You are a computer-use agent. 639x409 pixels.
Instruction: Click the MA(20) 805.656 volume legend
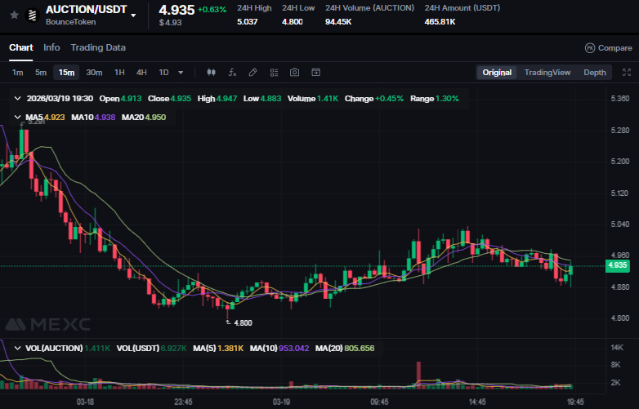[345, 349]
